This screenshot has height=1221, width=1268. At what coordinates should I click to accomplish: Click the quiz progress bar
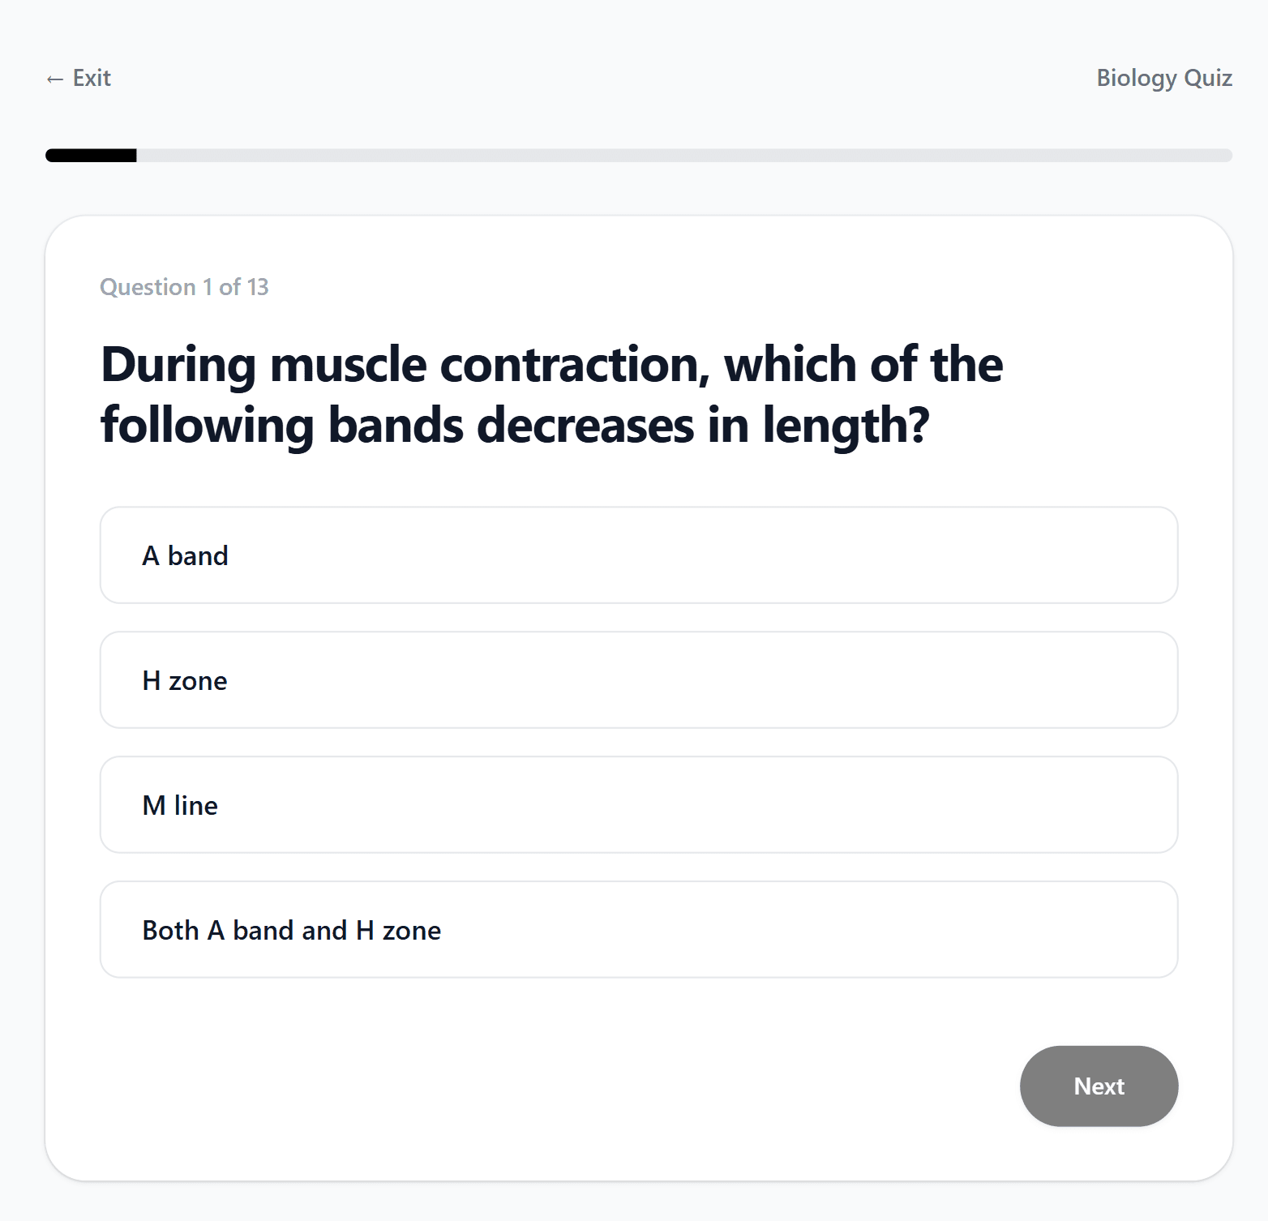632,155
